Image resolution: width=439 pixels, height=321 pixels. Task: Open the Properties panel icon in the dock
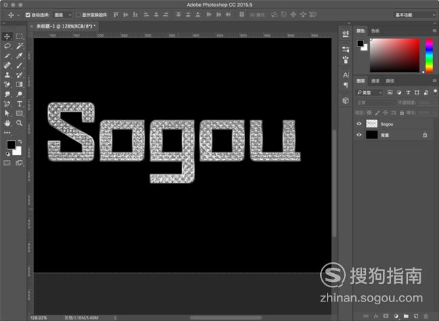click(x=346, y=34)
